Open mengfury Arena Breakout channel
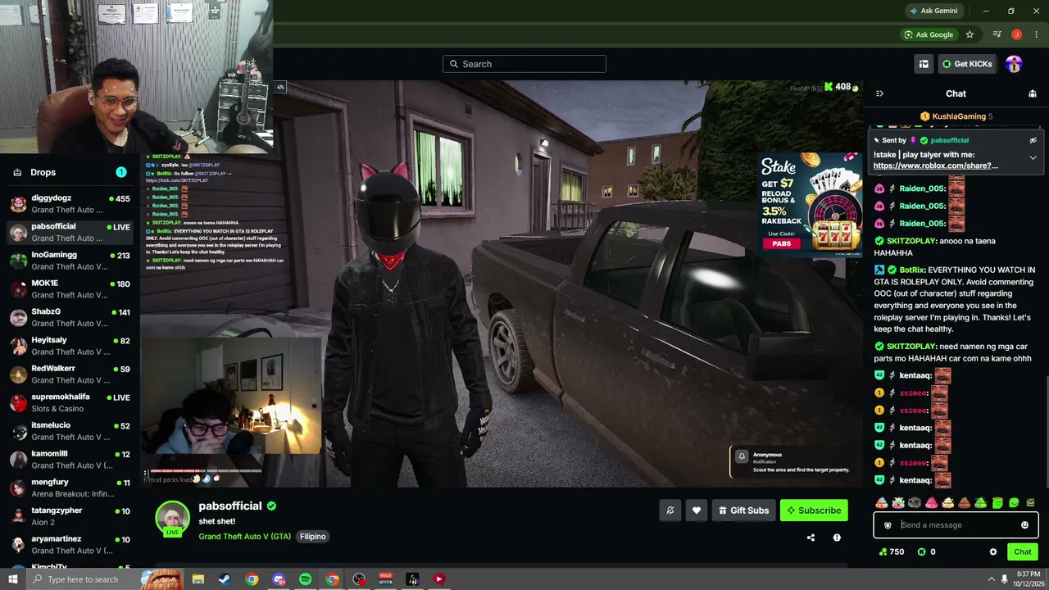The width and height of the screenshot is (1049, 590). 70,488
